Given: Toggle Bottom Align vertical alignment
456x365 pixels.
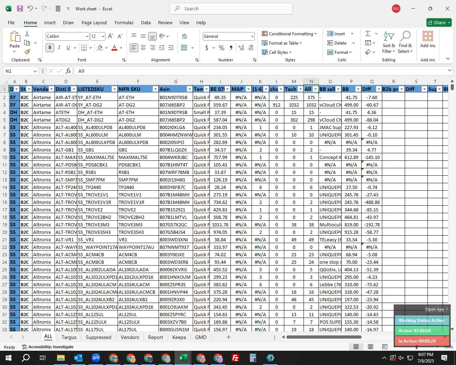Looking at the screenshot, I should [152, 36].
